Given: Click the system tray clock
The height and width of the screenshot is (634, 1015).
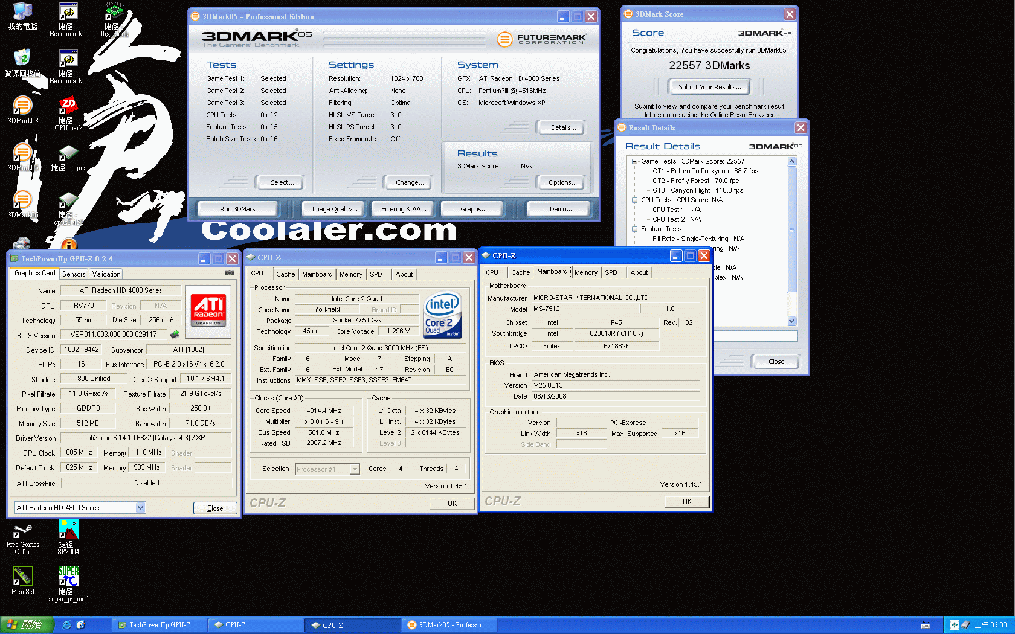Looking at the screenshot, I should (x=990, y=625).
